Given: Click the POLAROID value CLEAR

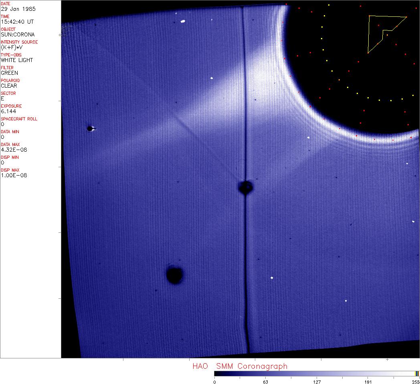Looking at the screenshot, I should 9,86.
